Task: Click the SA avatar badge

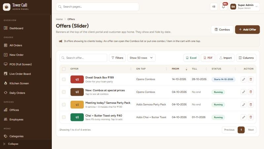Action: [x=233, y=7]
